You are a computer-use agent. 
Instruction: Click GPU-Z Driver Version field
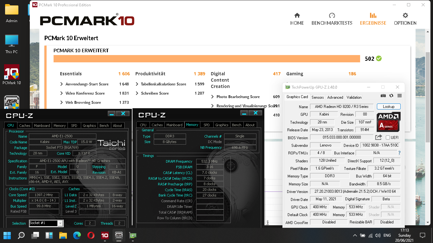[x=355, y=191]
